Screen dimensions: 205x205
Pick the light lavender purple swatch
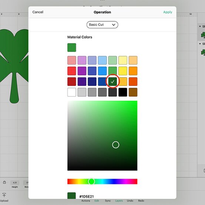coord(82,60)
